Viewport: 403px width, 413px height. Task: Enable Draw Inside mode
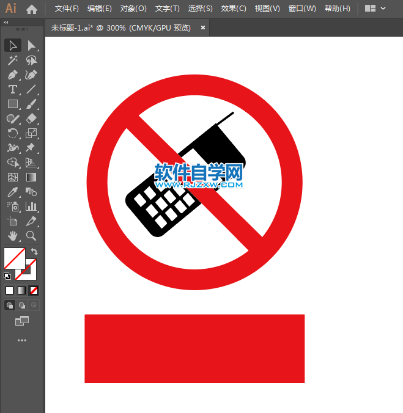[x=34, y=305]
